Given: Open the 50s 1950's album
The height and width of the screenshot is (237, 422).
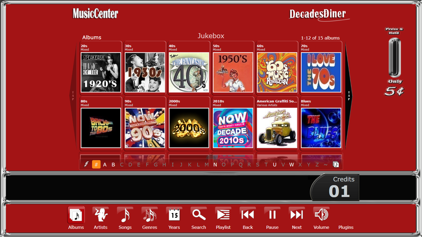Looking at the screenshot, I should click(x=233, y=72).
